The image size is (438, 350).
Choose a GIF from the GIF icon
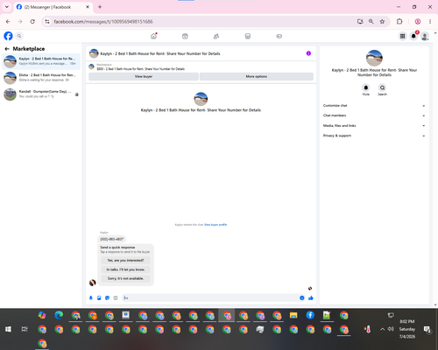click(116, 297)
